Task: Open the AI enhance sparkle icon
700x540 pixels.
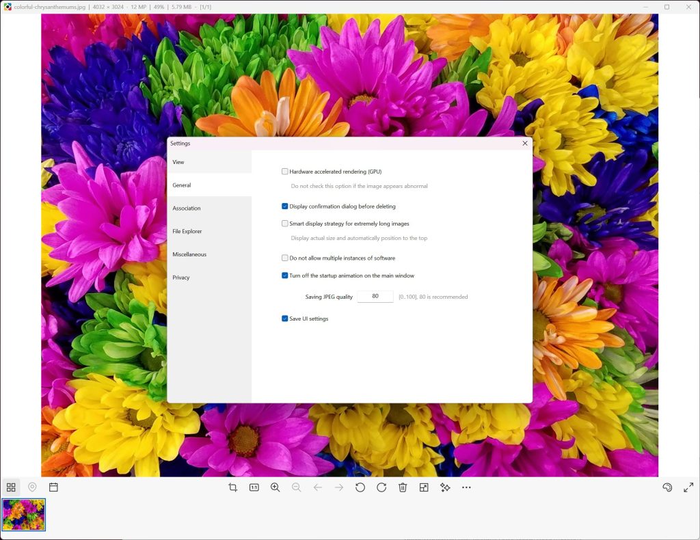Action: click(x=445, y=487)
